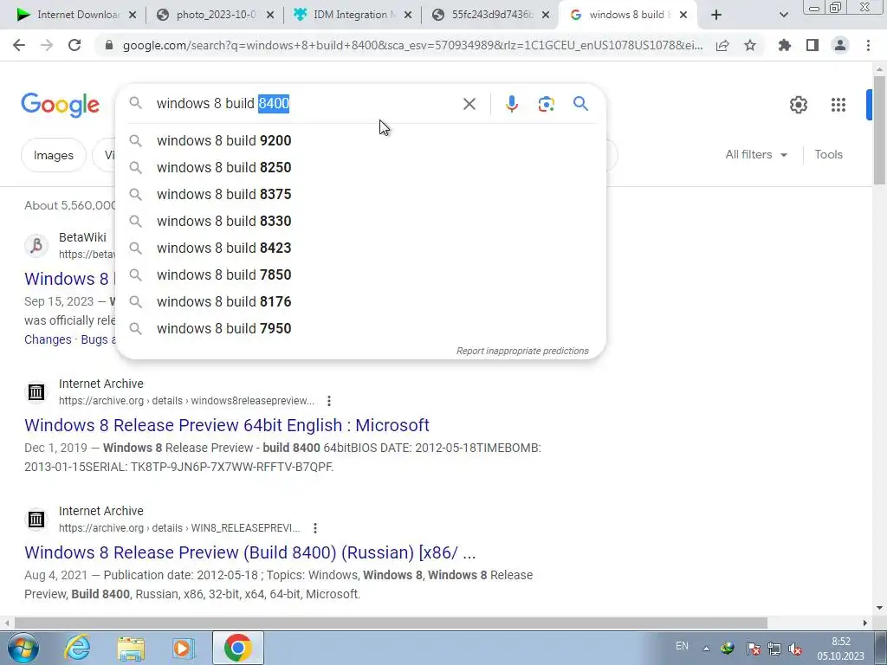Open the Google apps grid
The image size is (887, 665).
(838, 105)
